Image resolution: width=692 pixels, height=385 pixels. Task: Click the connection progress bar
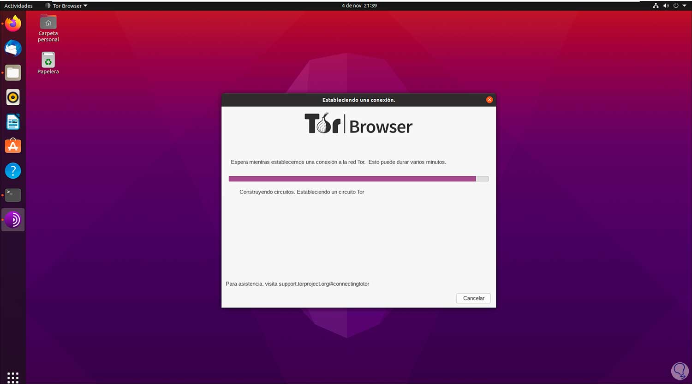click(x=358, y=179)
